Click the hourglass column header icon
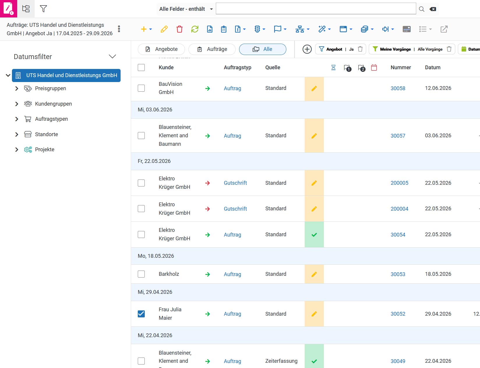This screenshot has height=368, width=480. [x=333, y=67]
